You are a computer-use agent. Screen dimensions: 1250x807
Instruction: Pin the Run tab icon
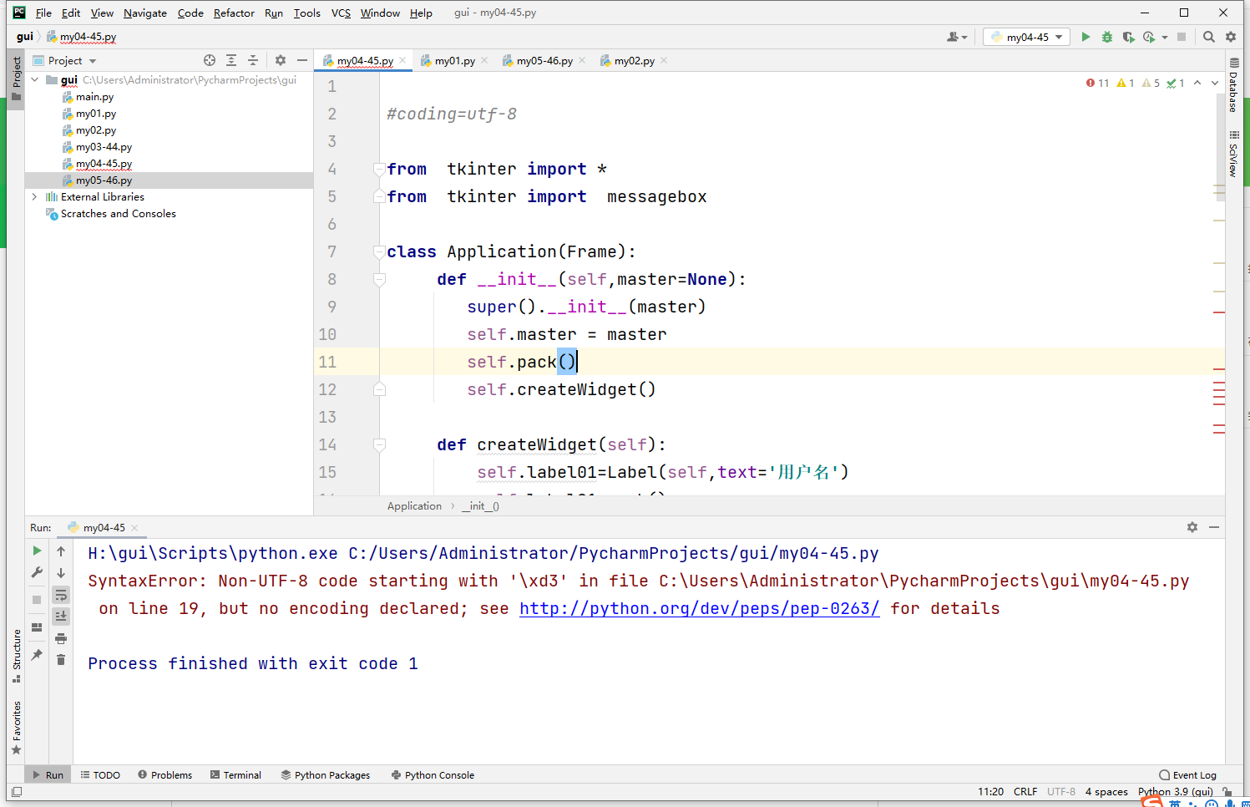click(37, 655)
